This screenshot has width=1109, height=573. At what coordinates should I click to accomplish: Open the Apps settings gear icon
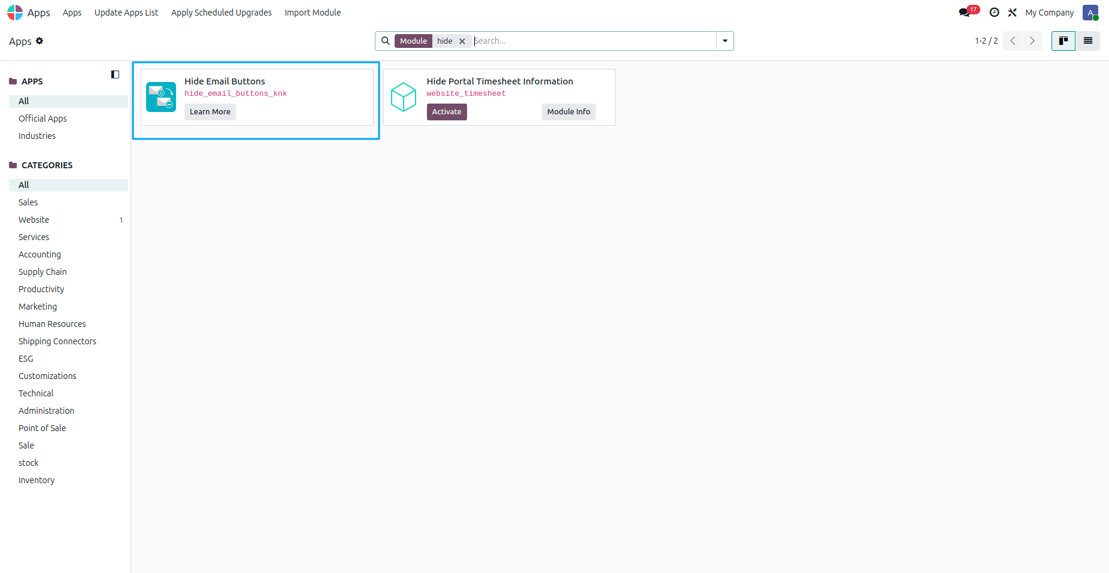pyautogui.click(x=40, y=41)
